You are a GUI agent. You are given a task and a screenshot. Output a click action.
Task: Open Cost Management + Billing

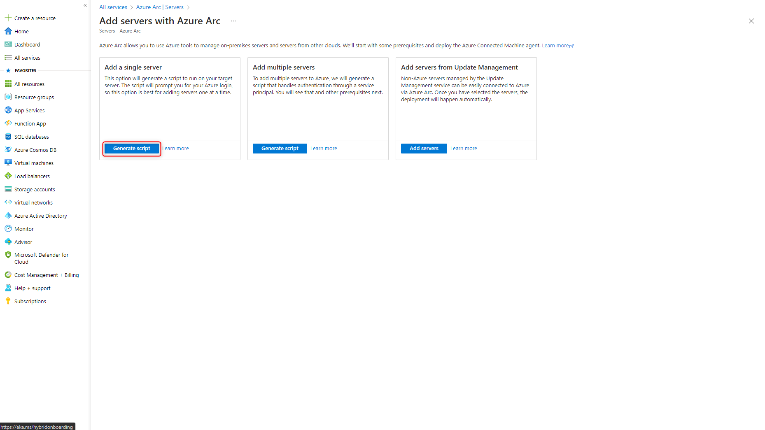pos(46,275)
